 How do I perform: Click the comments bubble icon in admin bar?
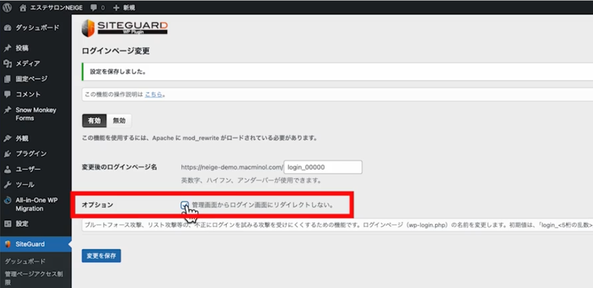click(x=94, y=7)
